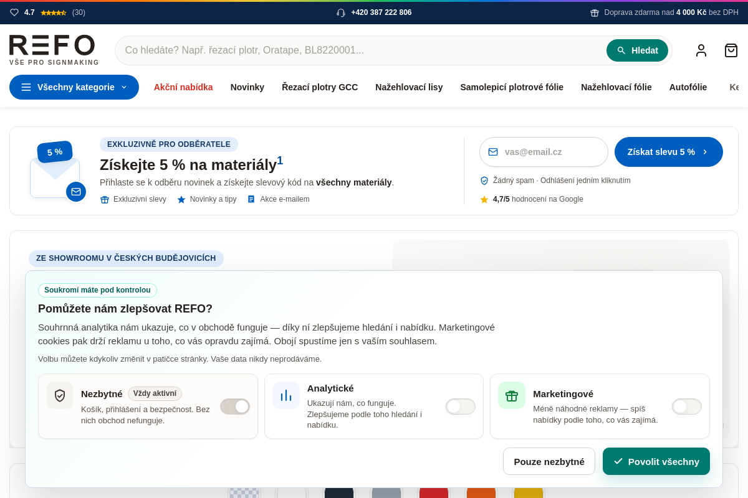Click the 4,7/5 hodnocení na Google text

click(538, 199)
